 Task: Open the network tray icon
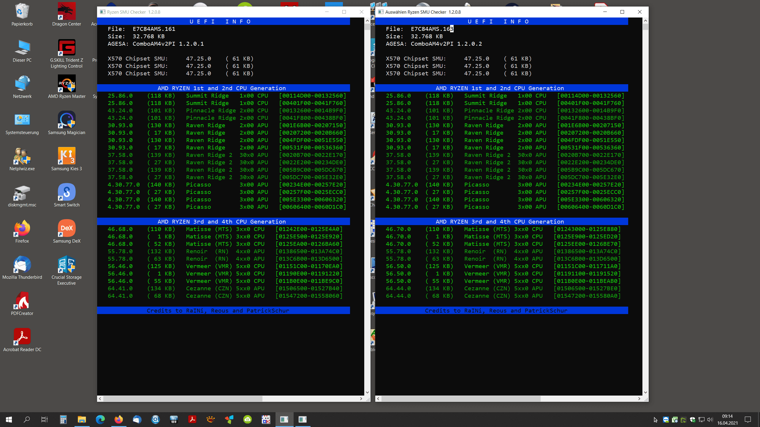point(701,420)
